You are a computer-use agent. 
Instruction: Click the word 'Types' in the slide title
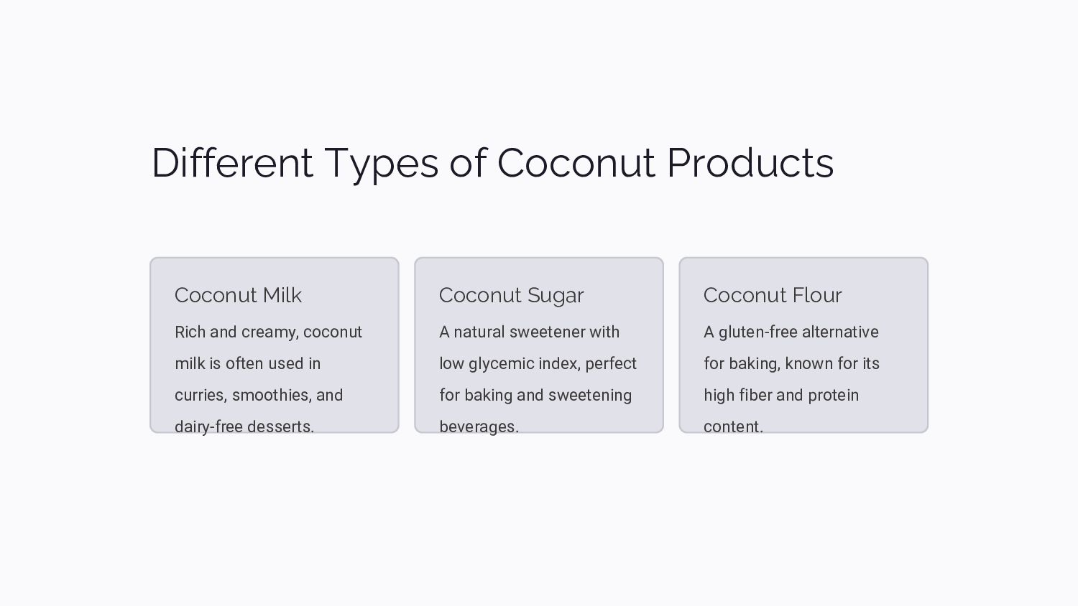381,164
